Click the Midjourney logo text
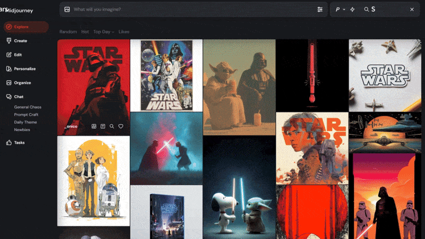This screenshot has height=239, width=425. click(x=19, y=11)
